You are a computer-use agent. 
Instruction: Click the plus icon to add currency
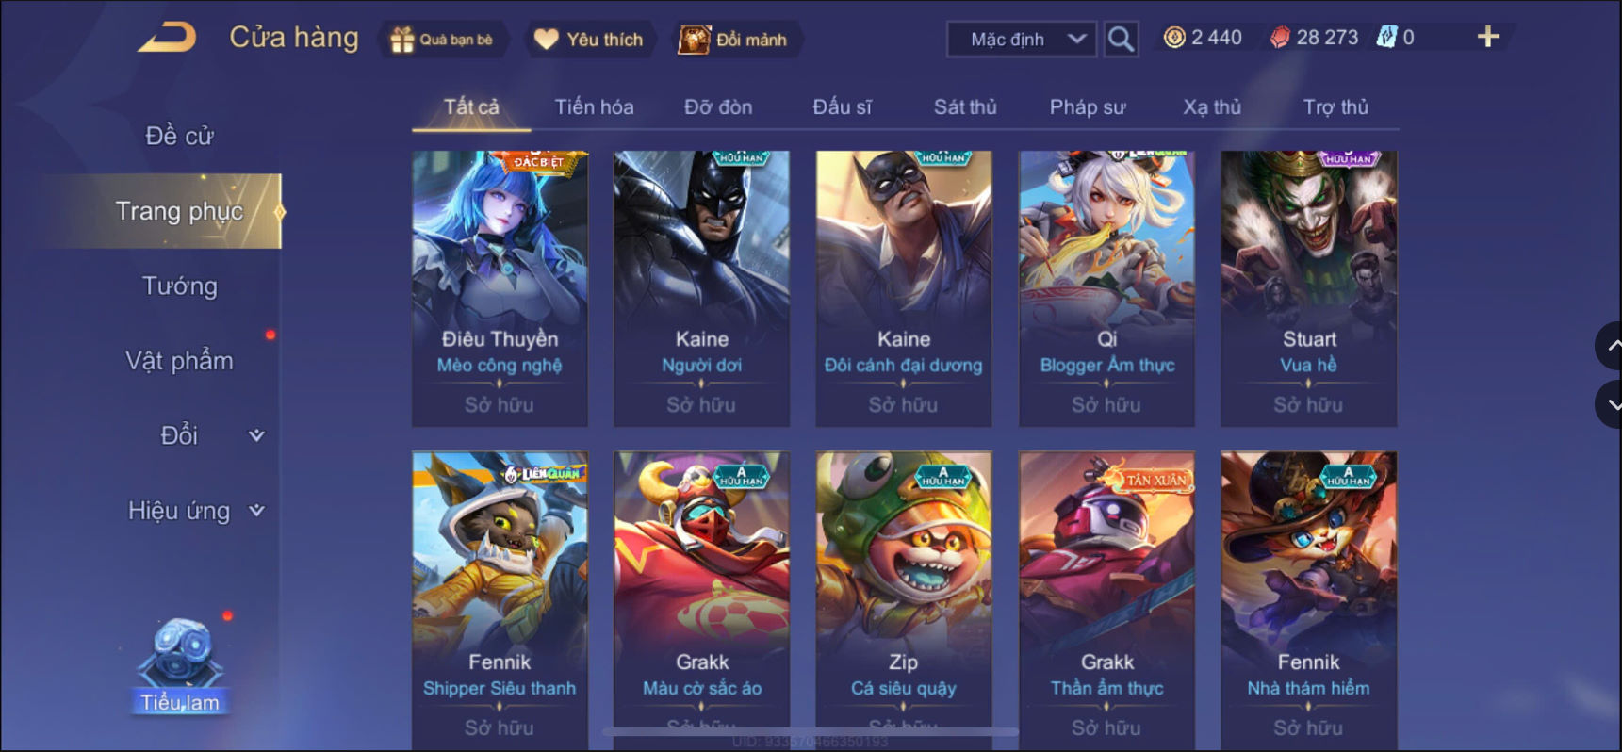[1488, 37]
